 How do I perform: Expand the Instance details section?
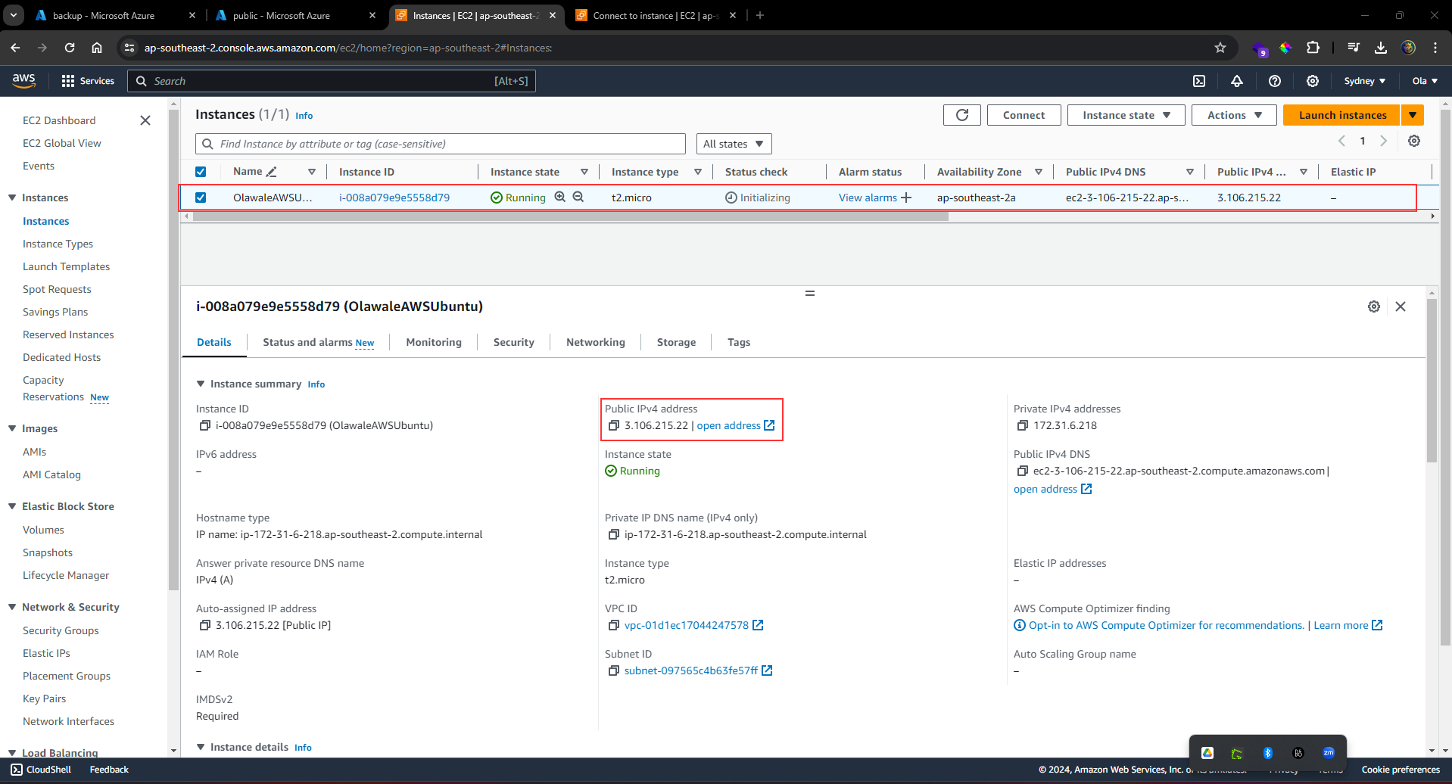coord(201,747)
